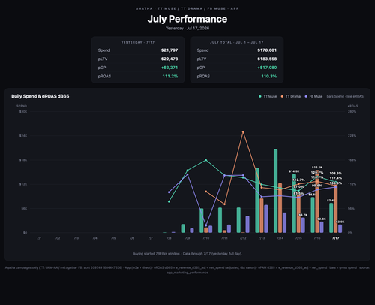Image resolution: width=375 pixels, height=305 pixels.
Task: Click the 'bars Spend · line eROAS' legend note
Action: (345, 96)
